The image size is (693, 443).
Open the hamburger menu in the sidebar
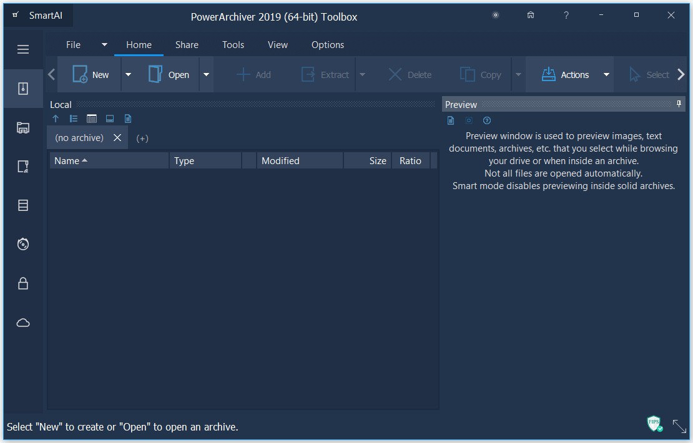[x=23, y=49]
